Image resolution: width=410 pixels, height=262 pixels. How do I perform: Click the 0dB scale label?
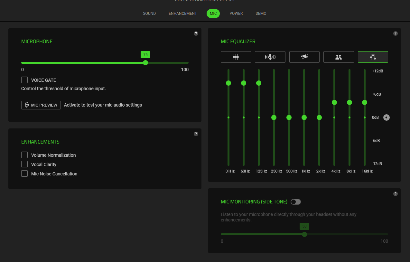pos(375,117)
